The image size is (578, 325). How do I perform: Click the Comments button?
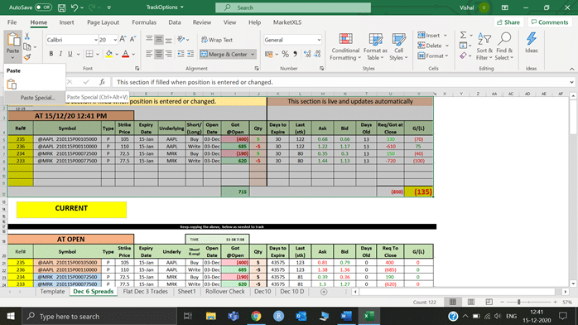(x=550, y=22)
